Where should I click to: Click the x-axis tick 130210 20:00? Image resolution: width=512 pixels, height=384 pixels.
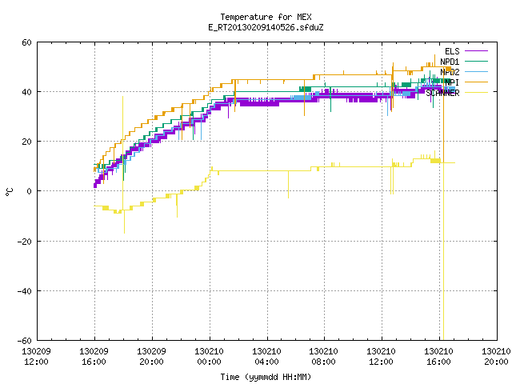tap(496, 356)
